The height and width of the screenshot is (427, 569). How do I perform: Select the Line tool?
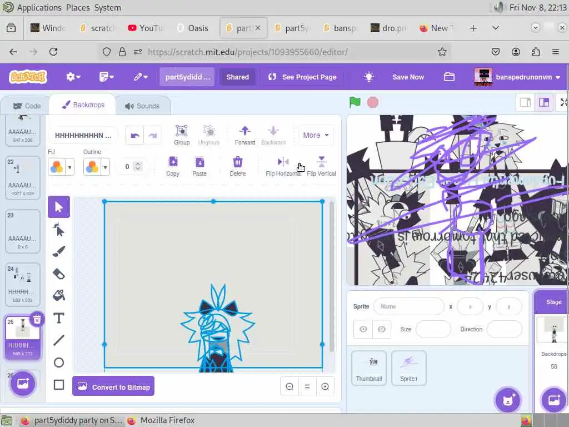(59, 340)
